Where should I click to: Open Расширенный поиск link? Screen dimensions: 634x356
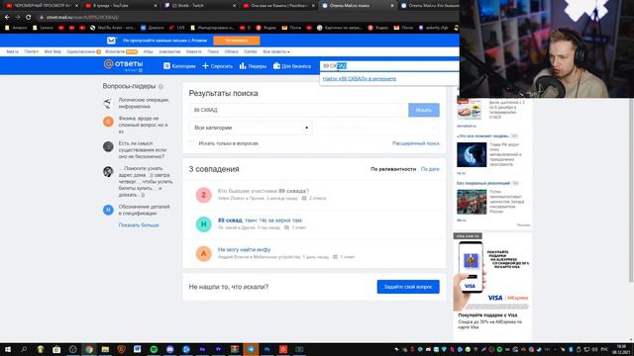(416, 143)
